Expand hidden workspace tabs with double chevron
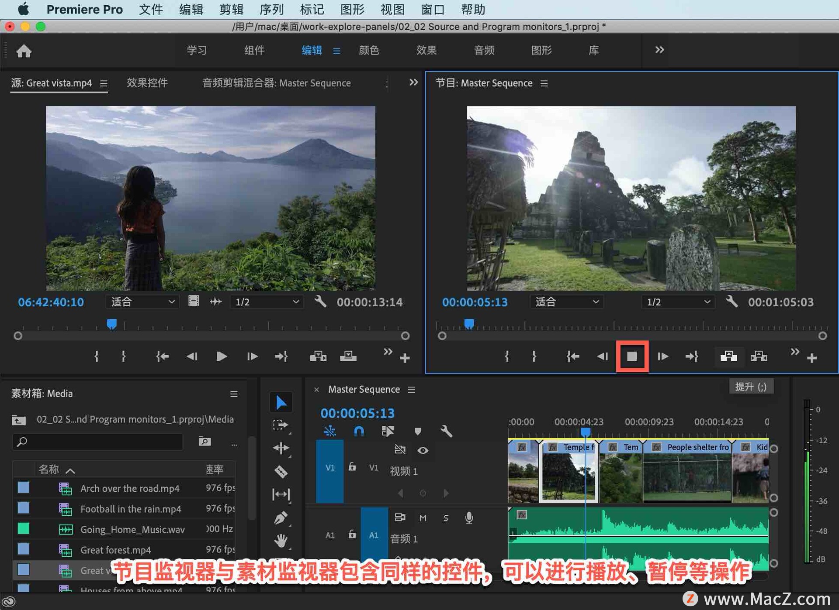Image resolution: width=839 pixels, height=610 pixels. [659, 50]
